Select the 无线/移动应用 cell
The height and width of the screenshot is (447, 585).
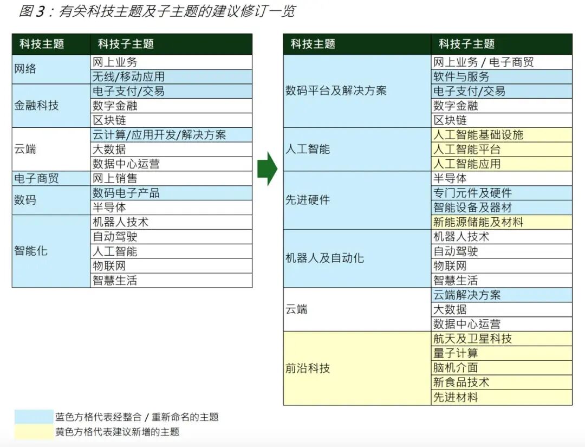pos(171,77)
